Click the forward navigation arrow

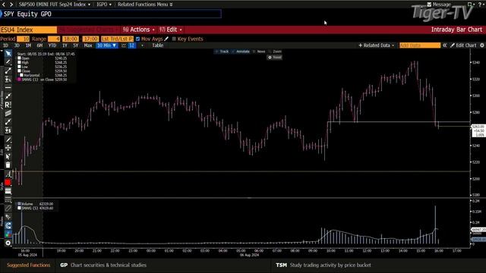(x=11, y=5)
